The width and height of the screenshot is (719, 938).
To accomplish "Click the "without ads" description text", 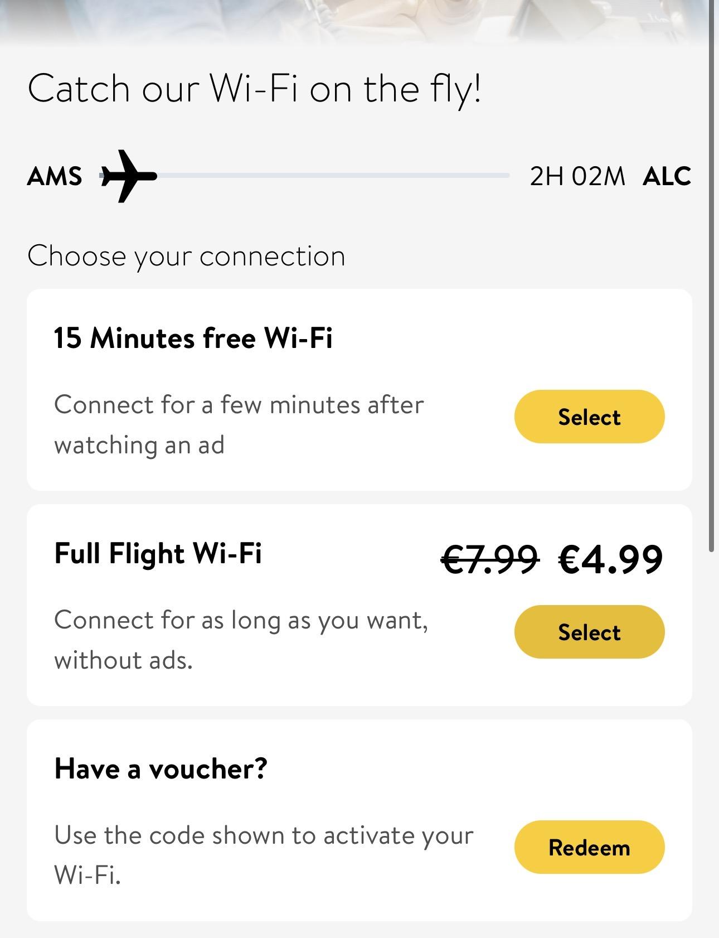I will click(x=123, y=660).
